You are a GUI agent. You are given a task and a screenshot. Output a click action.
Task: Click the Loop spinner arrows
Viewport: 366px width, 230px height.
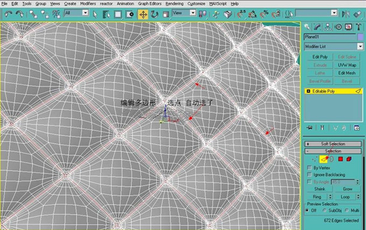358,197
